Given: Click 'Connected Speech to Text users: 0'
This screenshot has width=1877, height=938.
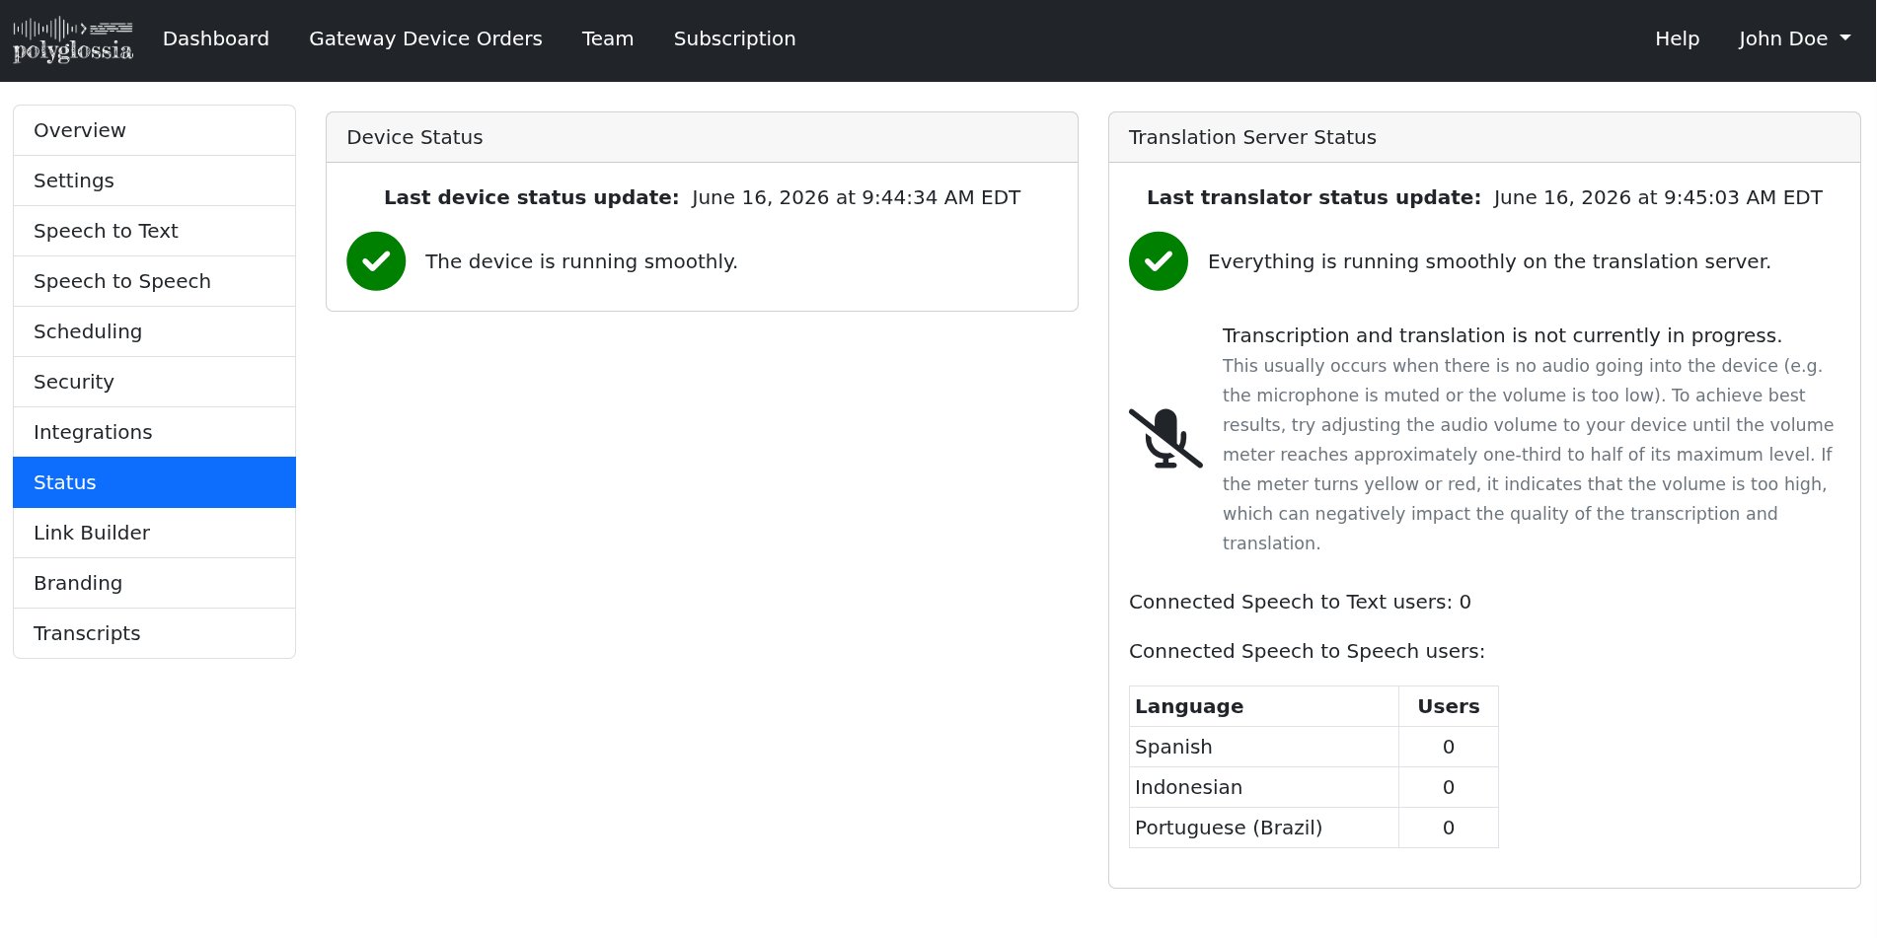Looking at the screenshot, I should tap(1300, 602).
